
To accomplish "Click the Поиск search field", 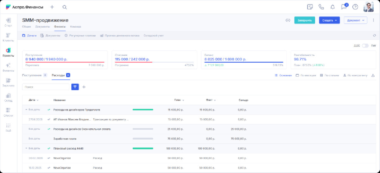I will [46, 87].
